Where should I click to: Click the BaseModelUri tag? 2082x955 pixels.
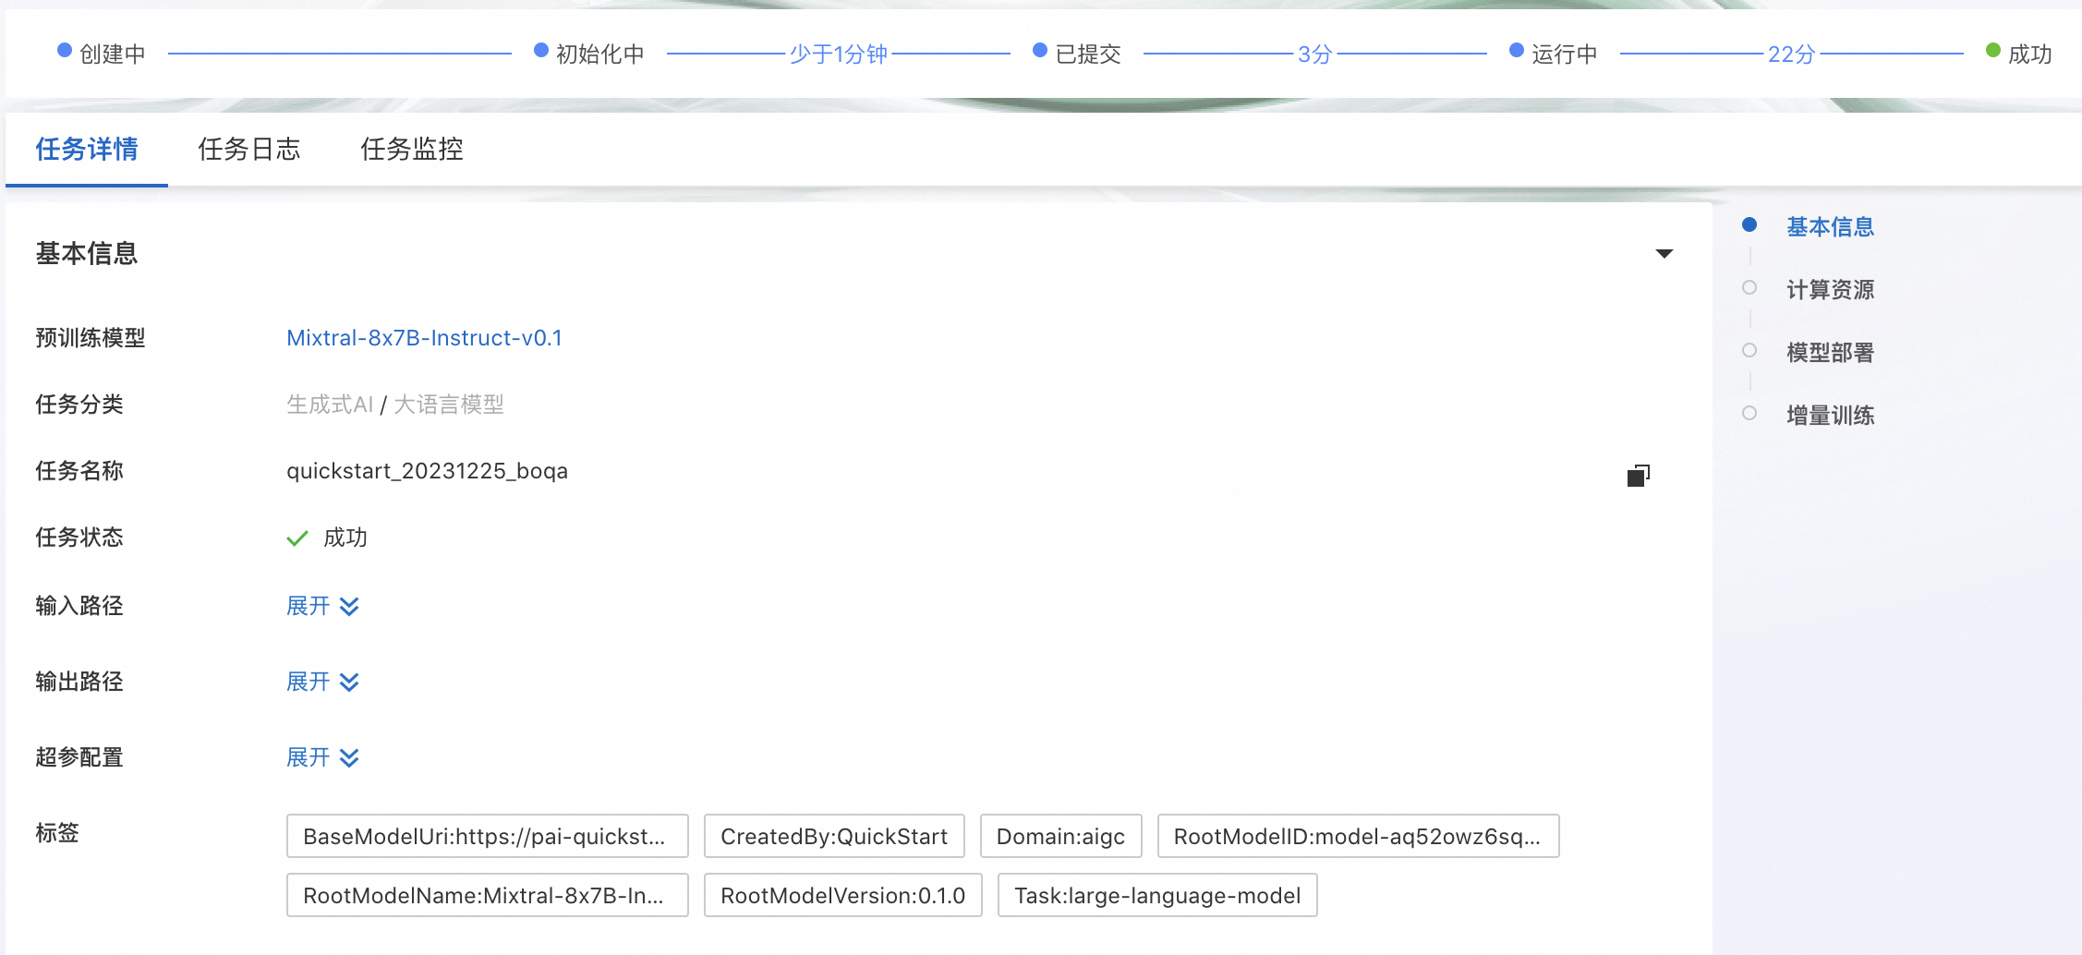pyautogui.click(x=488, y=836)
